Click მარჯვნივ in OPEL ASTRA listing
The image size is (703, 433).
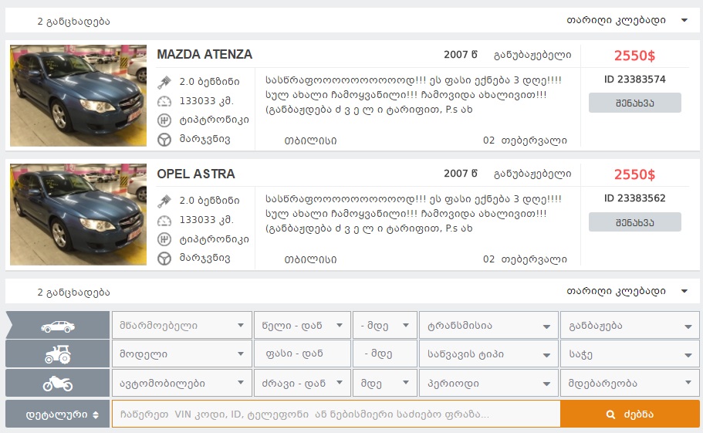204,258
